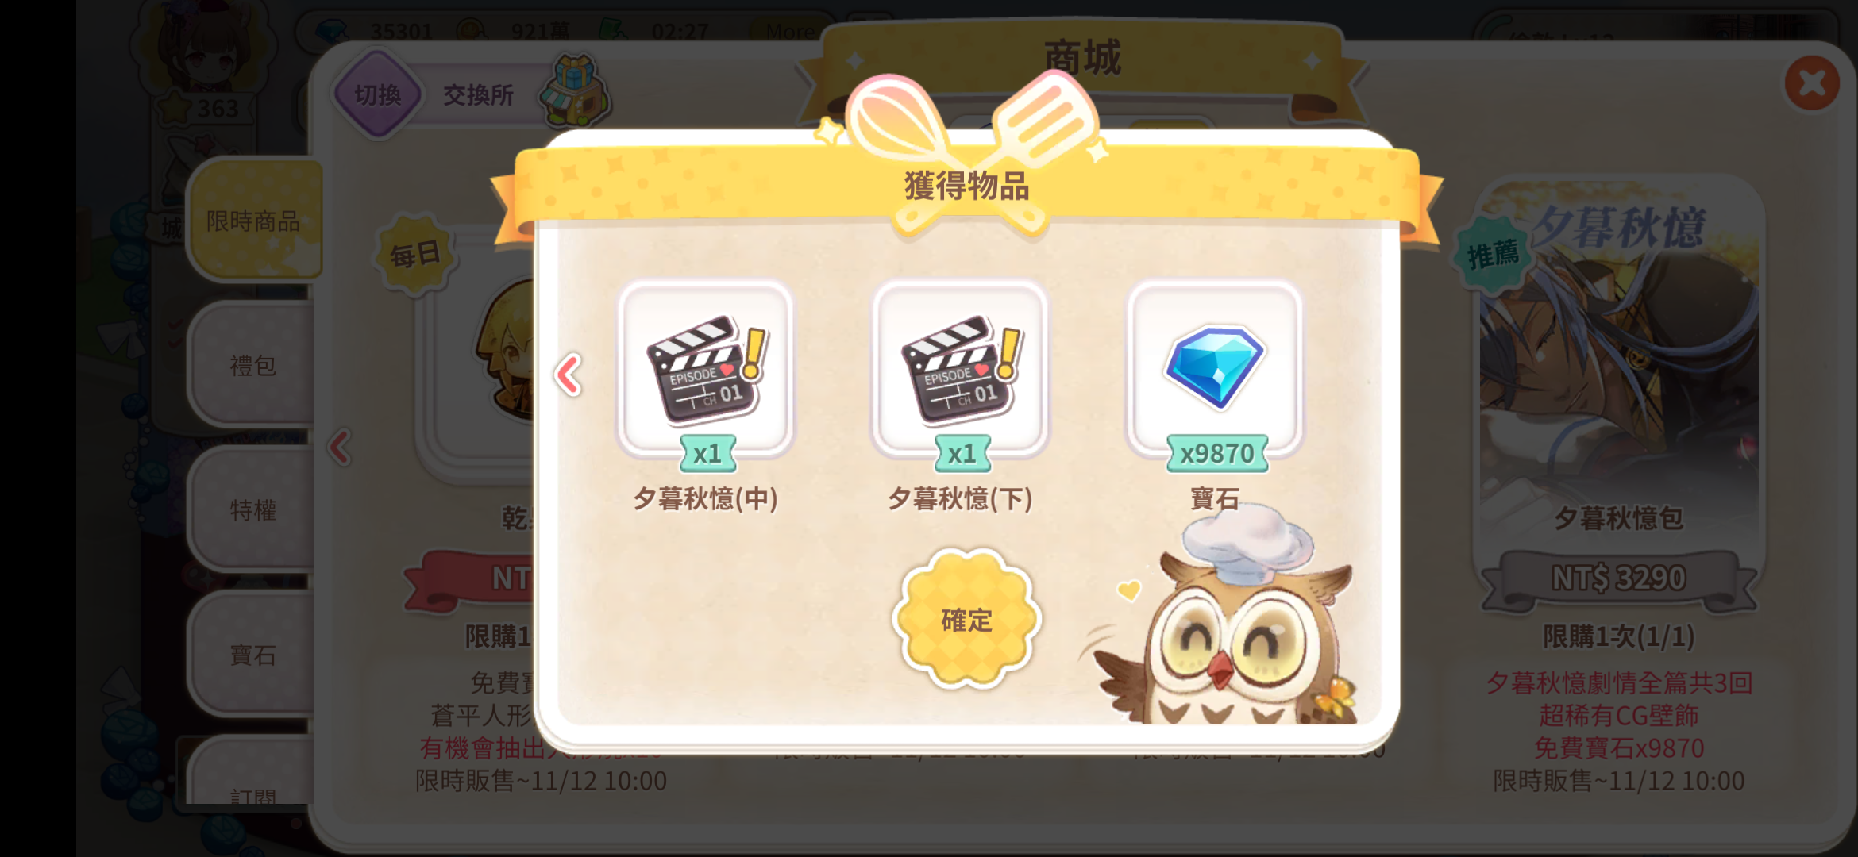Click the purple 切換 switch diamond
This screenshot has height=857, width=1858.
tap(377, 95)
